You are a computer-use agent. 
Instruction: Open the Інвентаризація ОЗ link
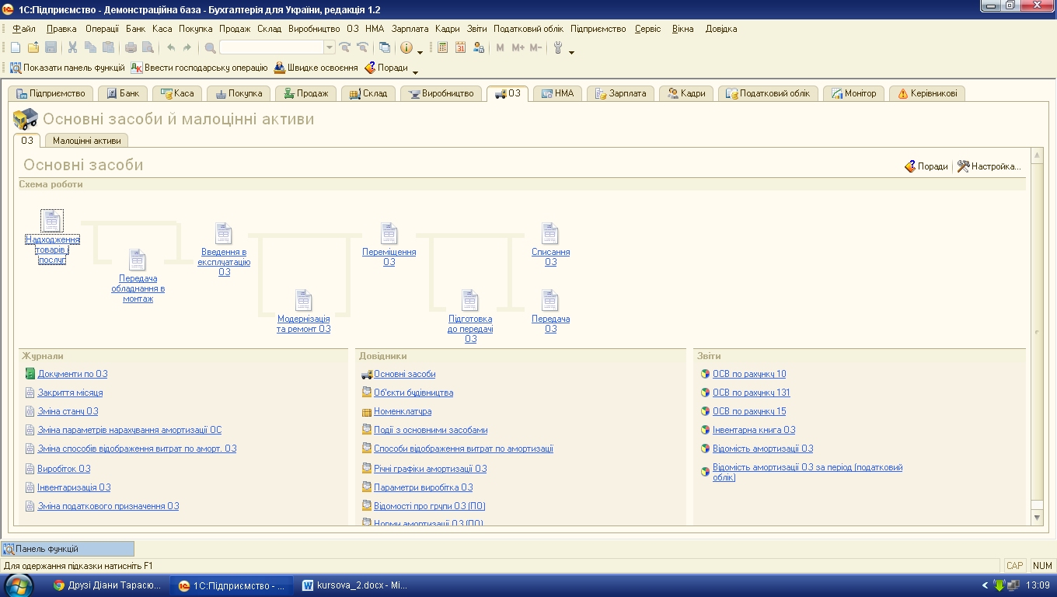[x=74, y=487]
